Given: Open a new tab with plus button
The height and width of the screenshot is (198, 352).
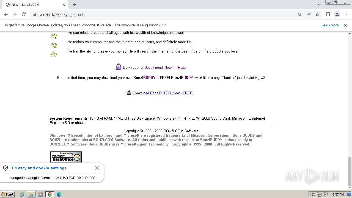Looking at the screenshot, I should point(74,5).
